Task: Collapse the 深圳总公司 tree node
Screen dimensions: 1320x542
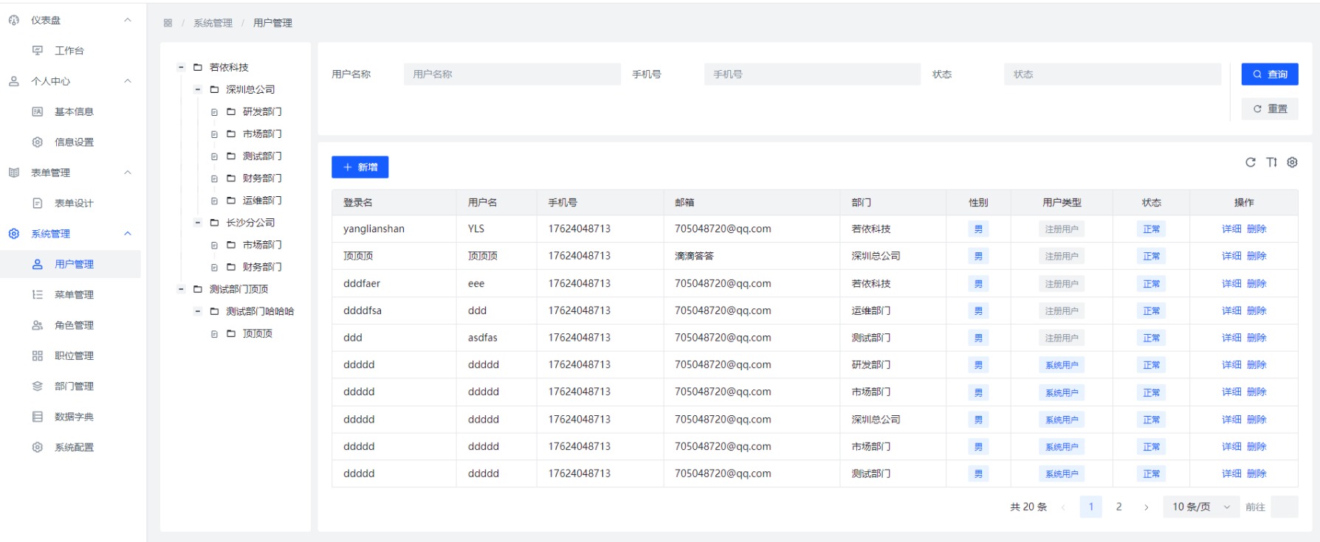Action: point(197,89)
